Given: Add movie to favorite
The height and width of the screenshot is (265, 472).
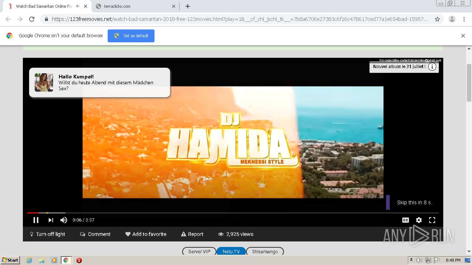Looking at the screenshot, I should click(146, 234).
